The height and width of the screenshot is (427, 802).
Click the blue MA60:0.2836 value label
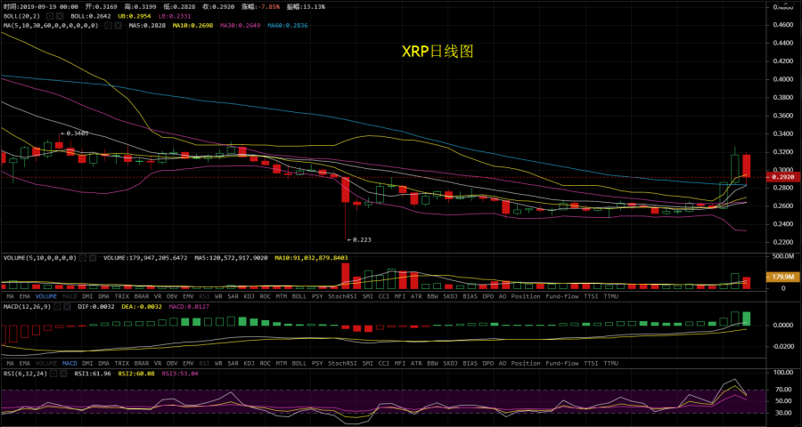tap(288, 25)
